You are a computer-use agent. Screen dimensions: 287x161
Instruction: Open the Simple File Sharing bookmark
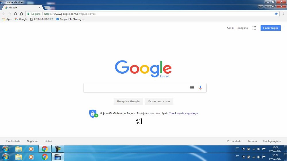tap(70, 19)
